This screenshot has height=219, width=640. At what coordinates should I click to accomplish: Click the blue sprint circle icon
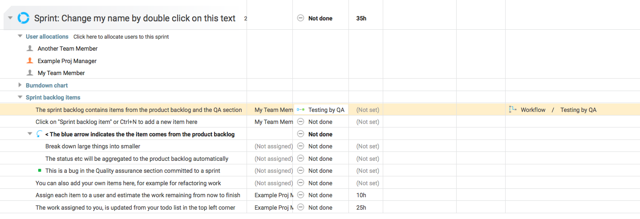click(x=23, y=18)
